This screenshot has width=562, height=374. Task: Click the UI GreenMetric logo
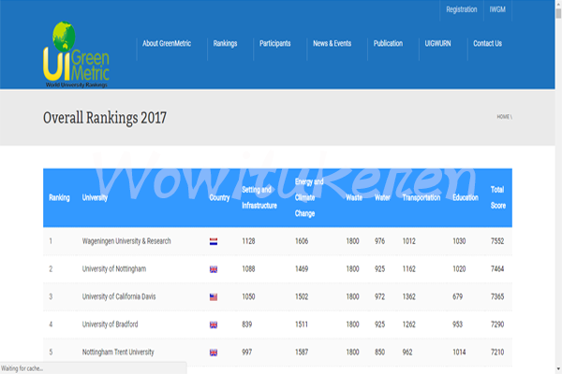point(76,54)
